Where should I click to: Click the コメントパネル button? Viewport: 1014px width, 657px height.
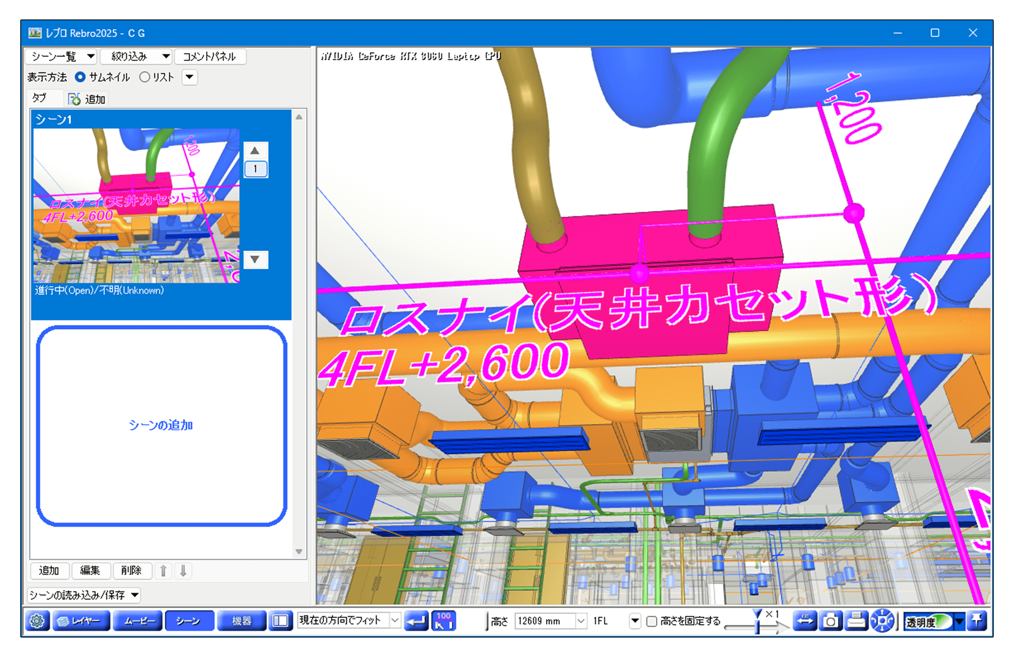click(x=210, y=57)
